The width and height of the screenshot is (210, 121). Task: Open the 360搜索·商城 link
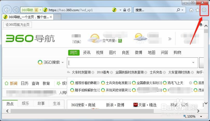pos(83,105)
